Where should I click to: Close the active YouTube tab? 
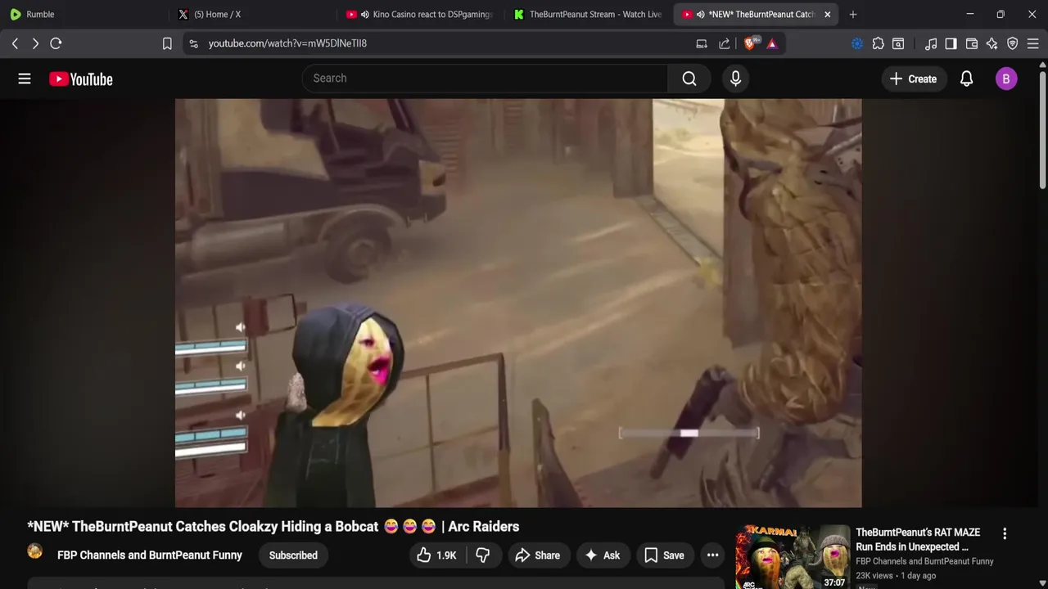click(827, 14)
